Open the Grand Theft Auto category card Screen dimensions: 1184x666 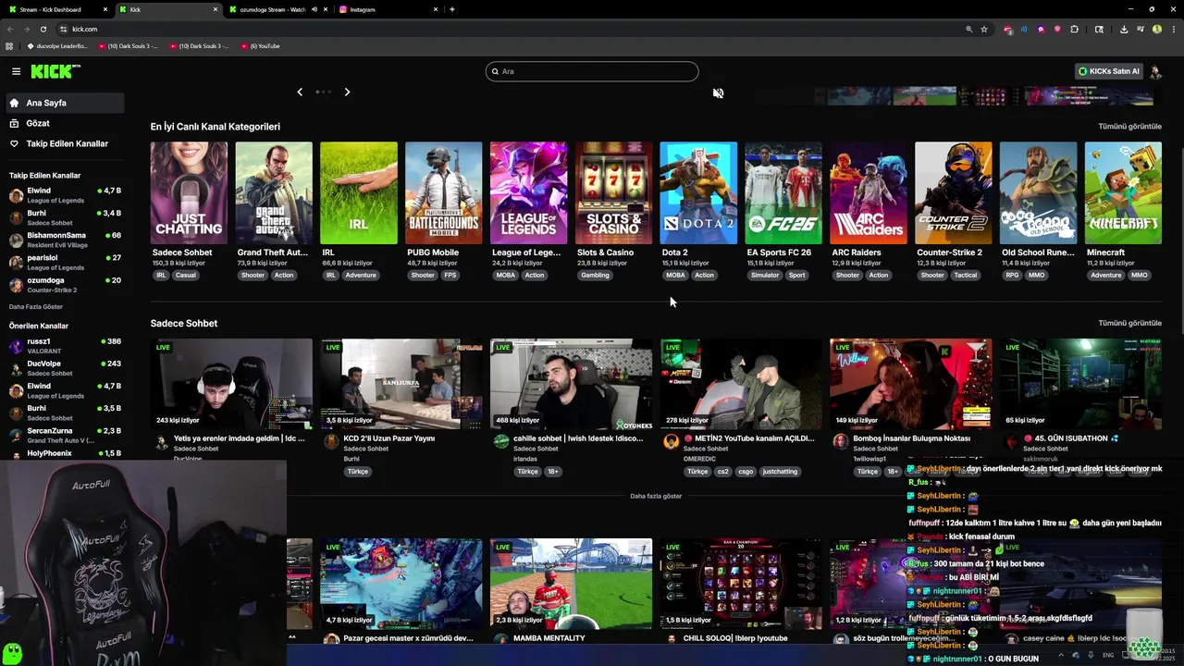[274, 192]
